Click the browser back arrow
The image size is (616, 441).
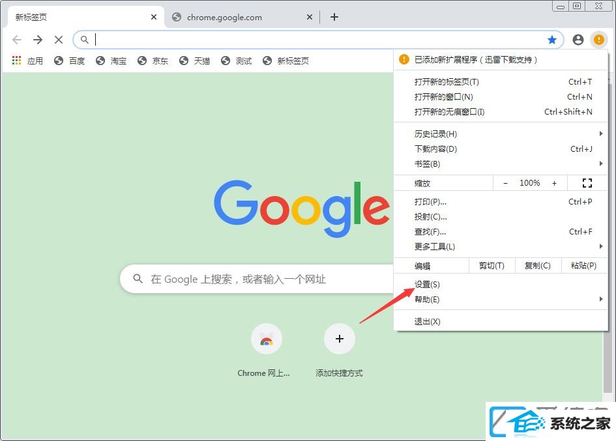click(17, 40)
